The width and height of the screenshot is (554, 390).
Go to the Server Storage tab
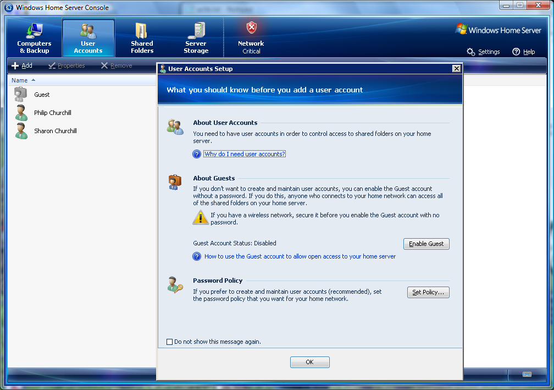[x=196, y=38]
